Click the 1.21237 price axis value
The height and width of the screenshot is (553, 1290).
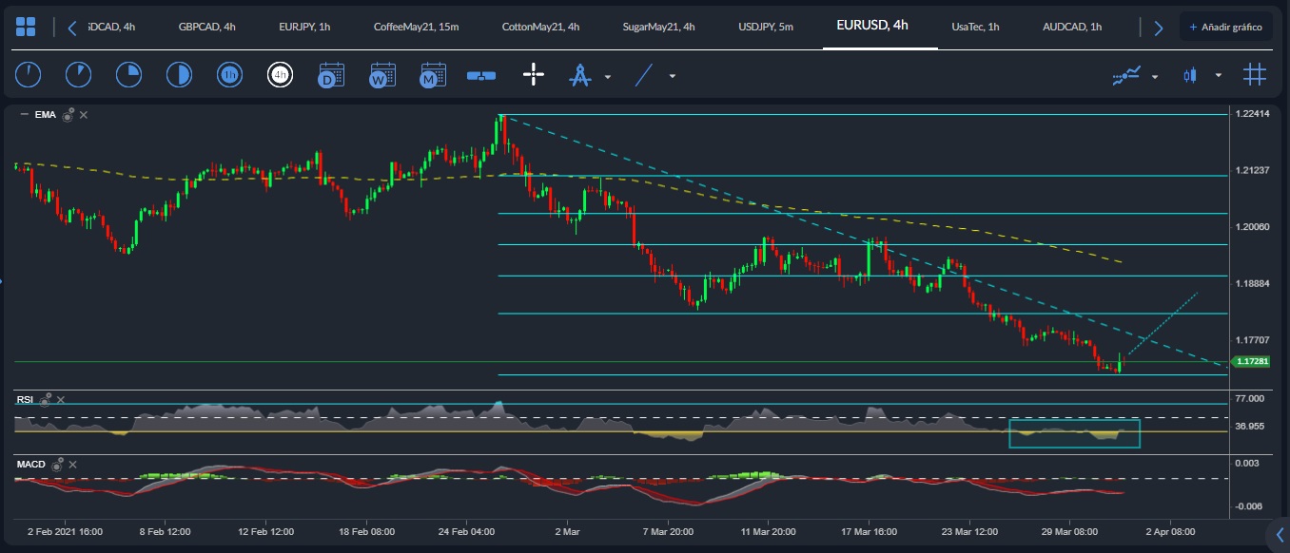(x=1252, y=170)
